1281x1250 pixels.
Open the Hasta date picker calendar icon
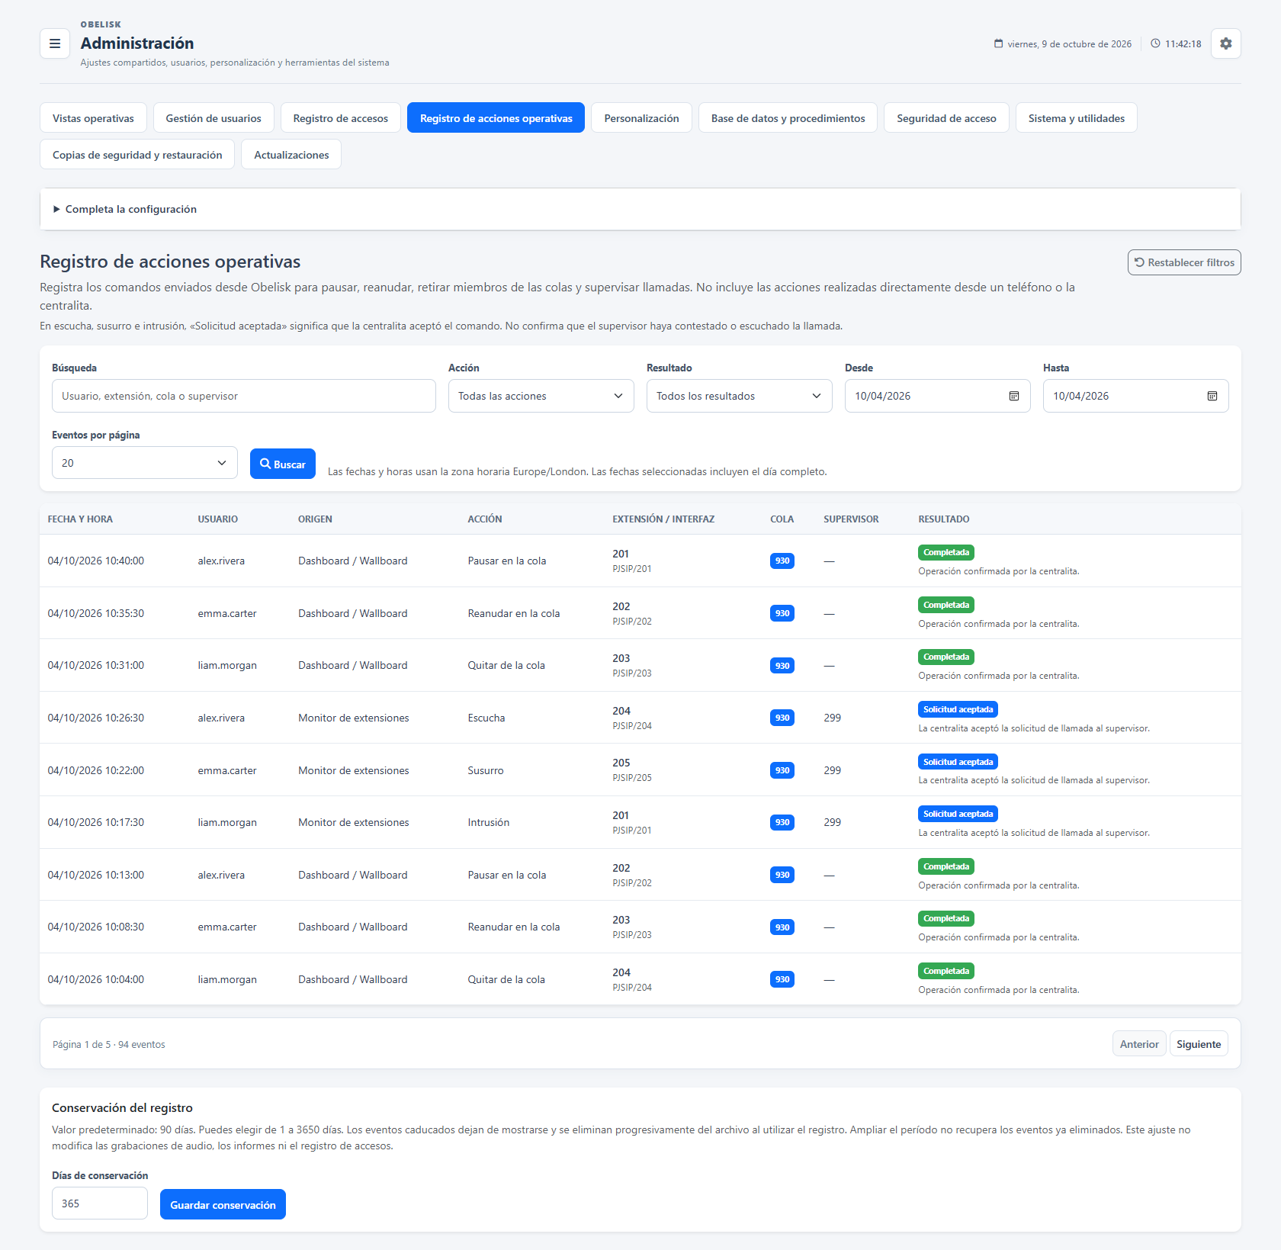pos(1212,396)
